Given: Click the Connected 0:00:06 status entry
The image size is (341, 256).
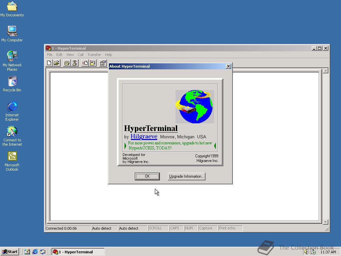Looking at the screenshot, I should pyautogui.click(x=68, y=228).
